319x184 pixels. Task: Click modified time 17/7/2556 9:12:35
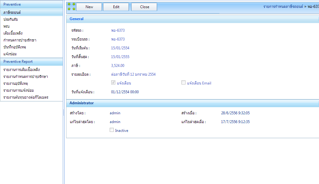tap(235, 122)
